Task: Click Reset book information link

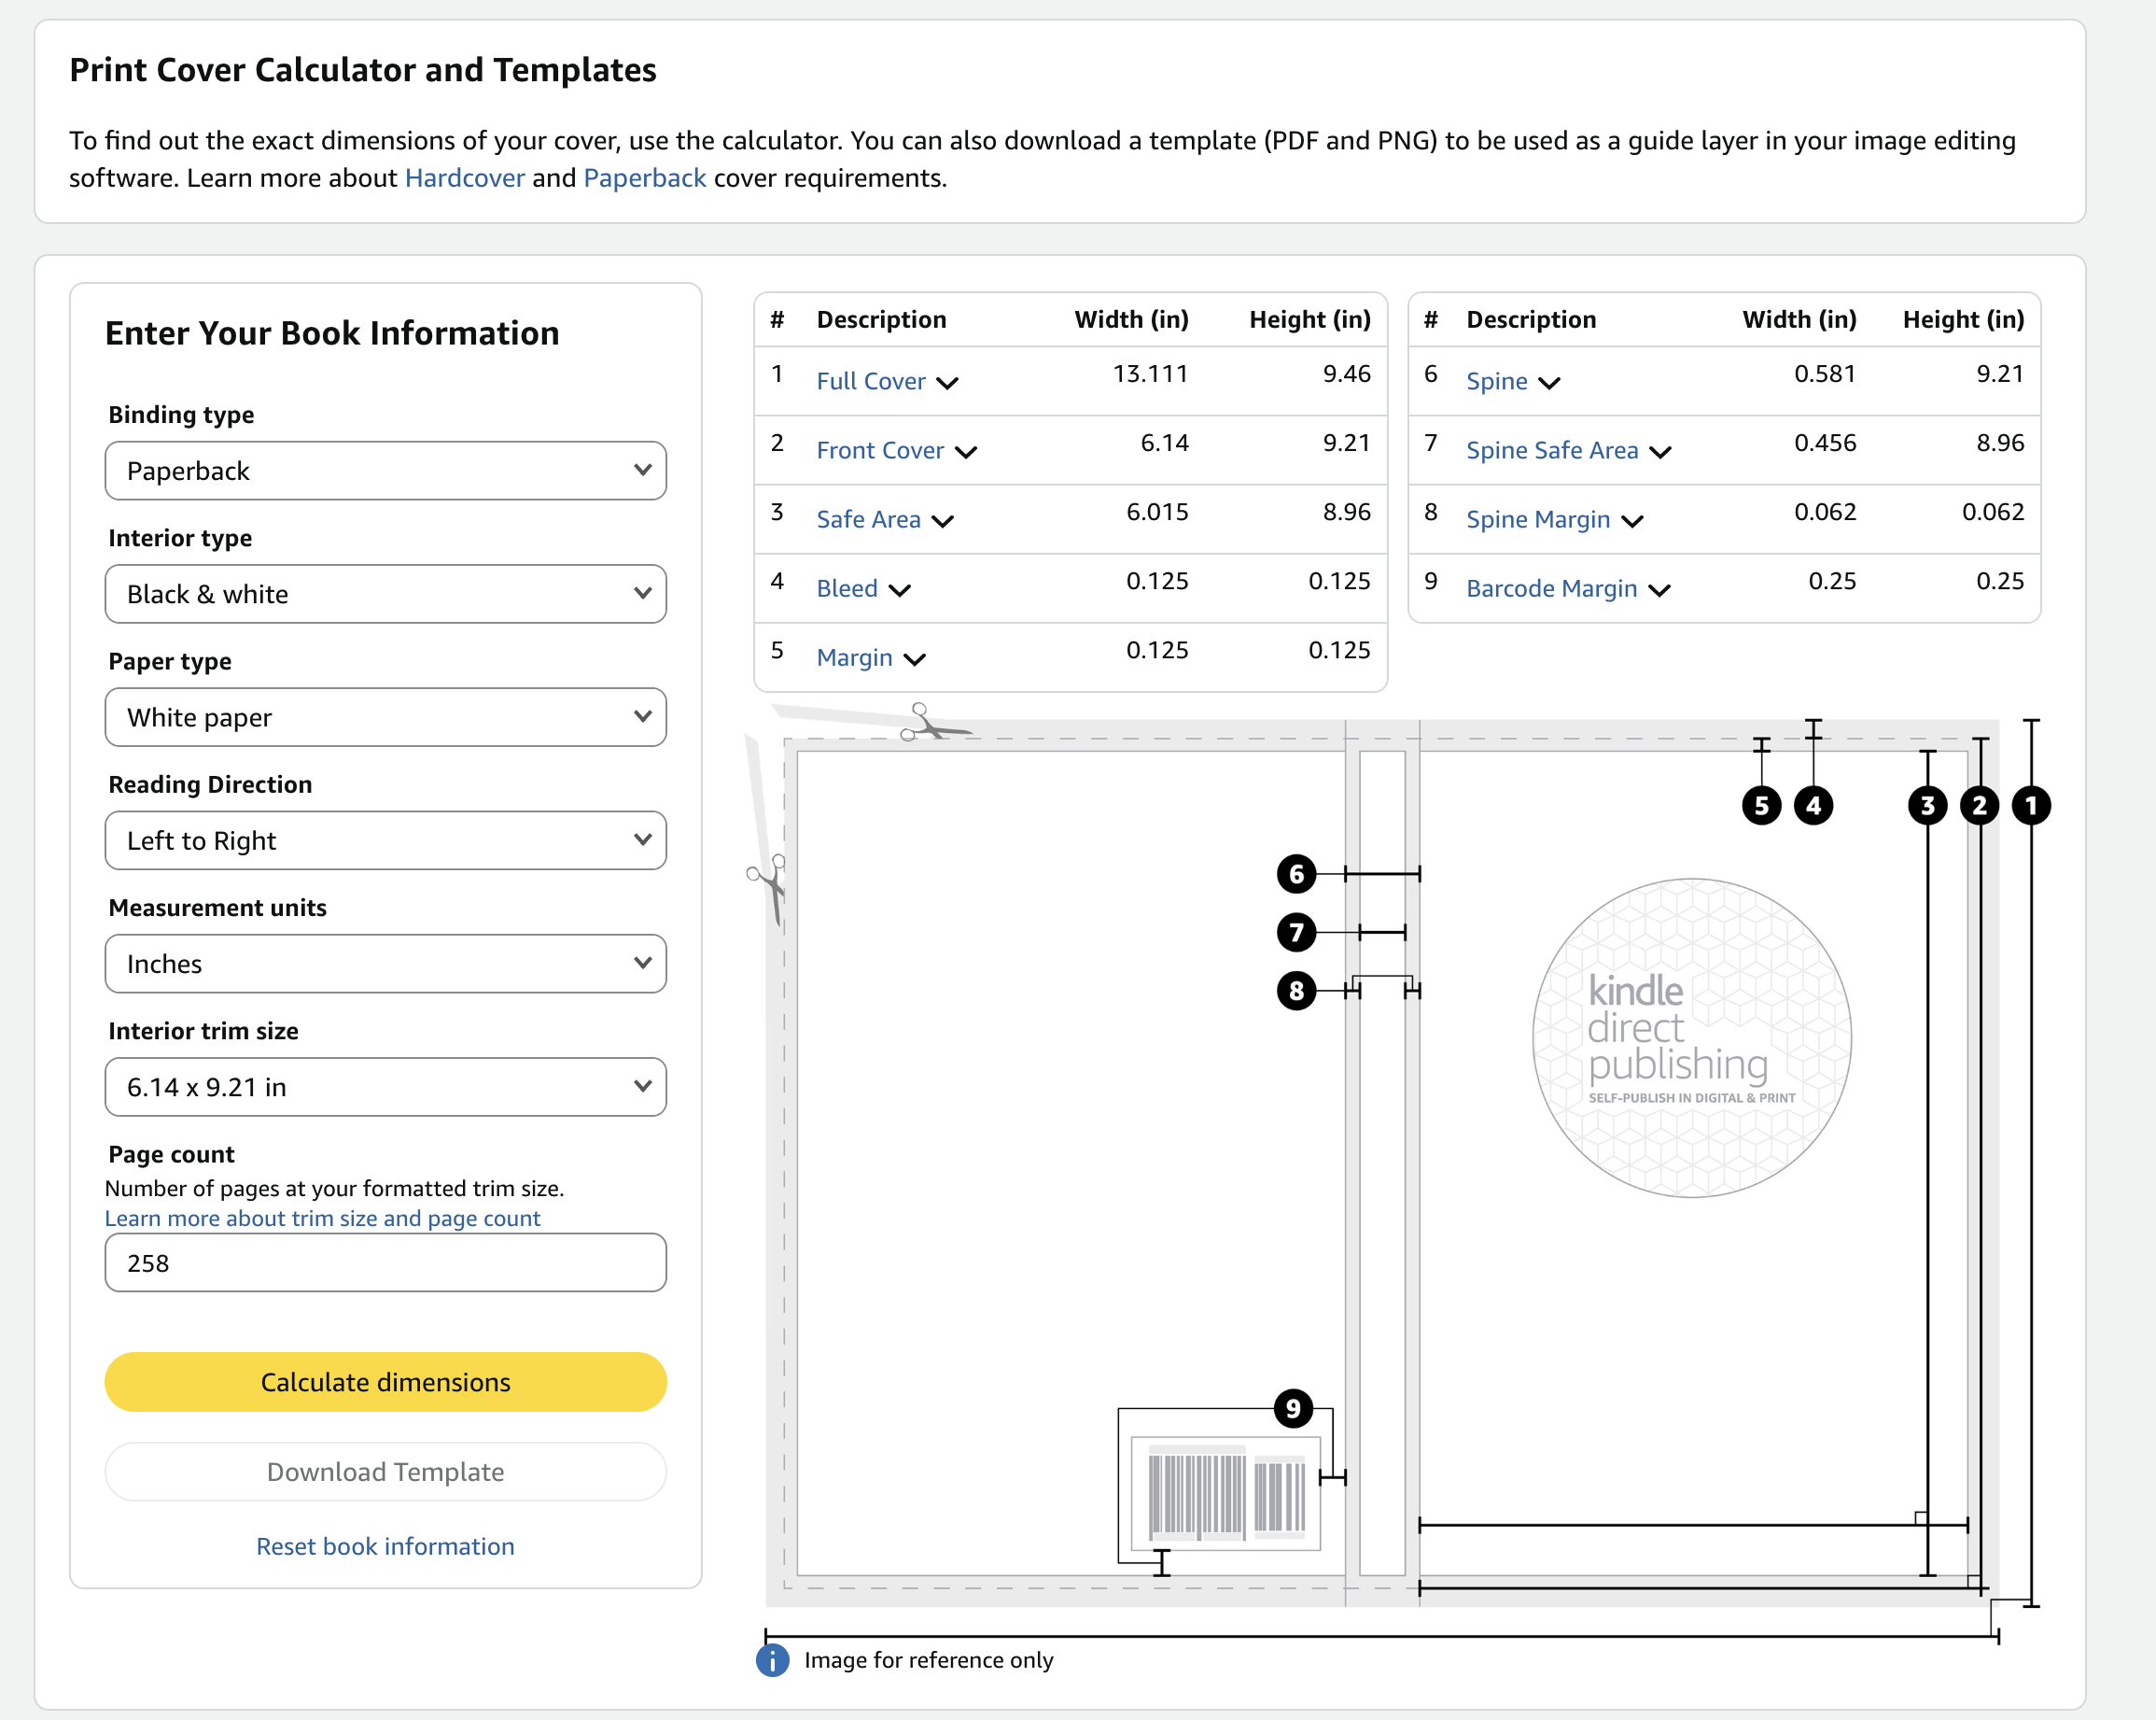Action: pyautogui.click(x=385, y=1546)
